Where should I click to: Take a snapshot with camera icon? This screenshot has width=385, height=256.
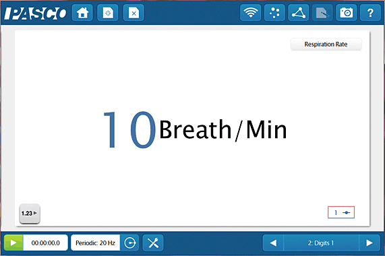(x=346, y=13)
